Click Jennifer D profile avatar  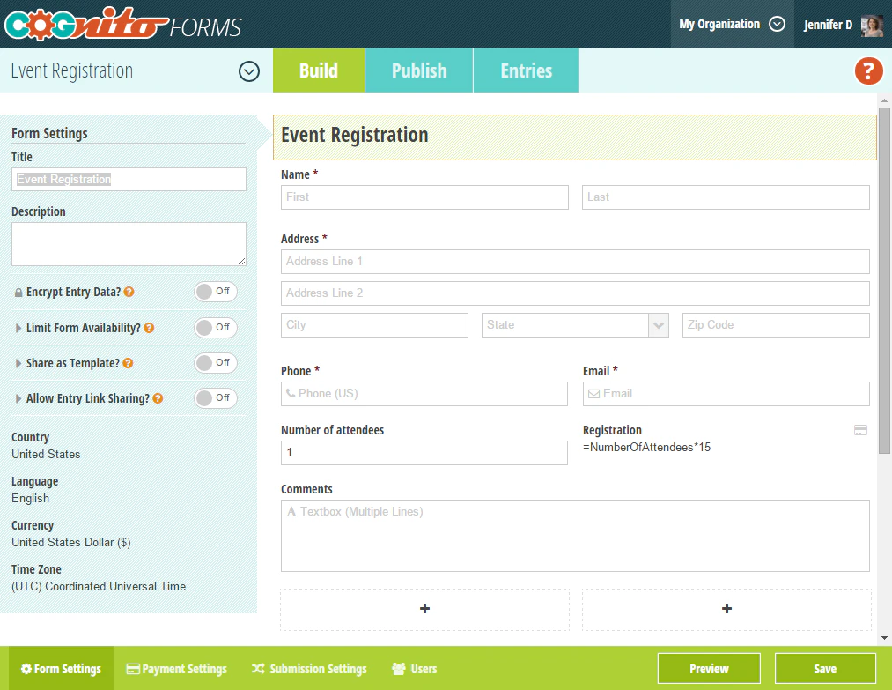872,25
